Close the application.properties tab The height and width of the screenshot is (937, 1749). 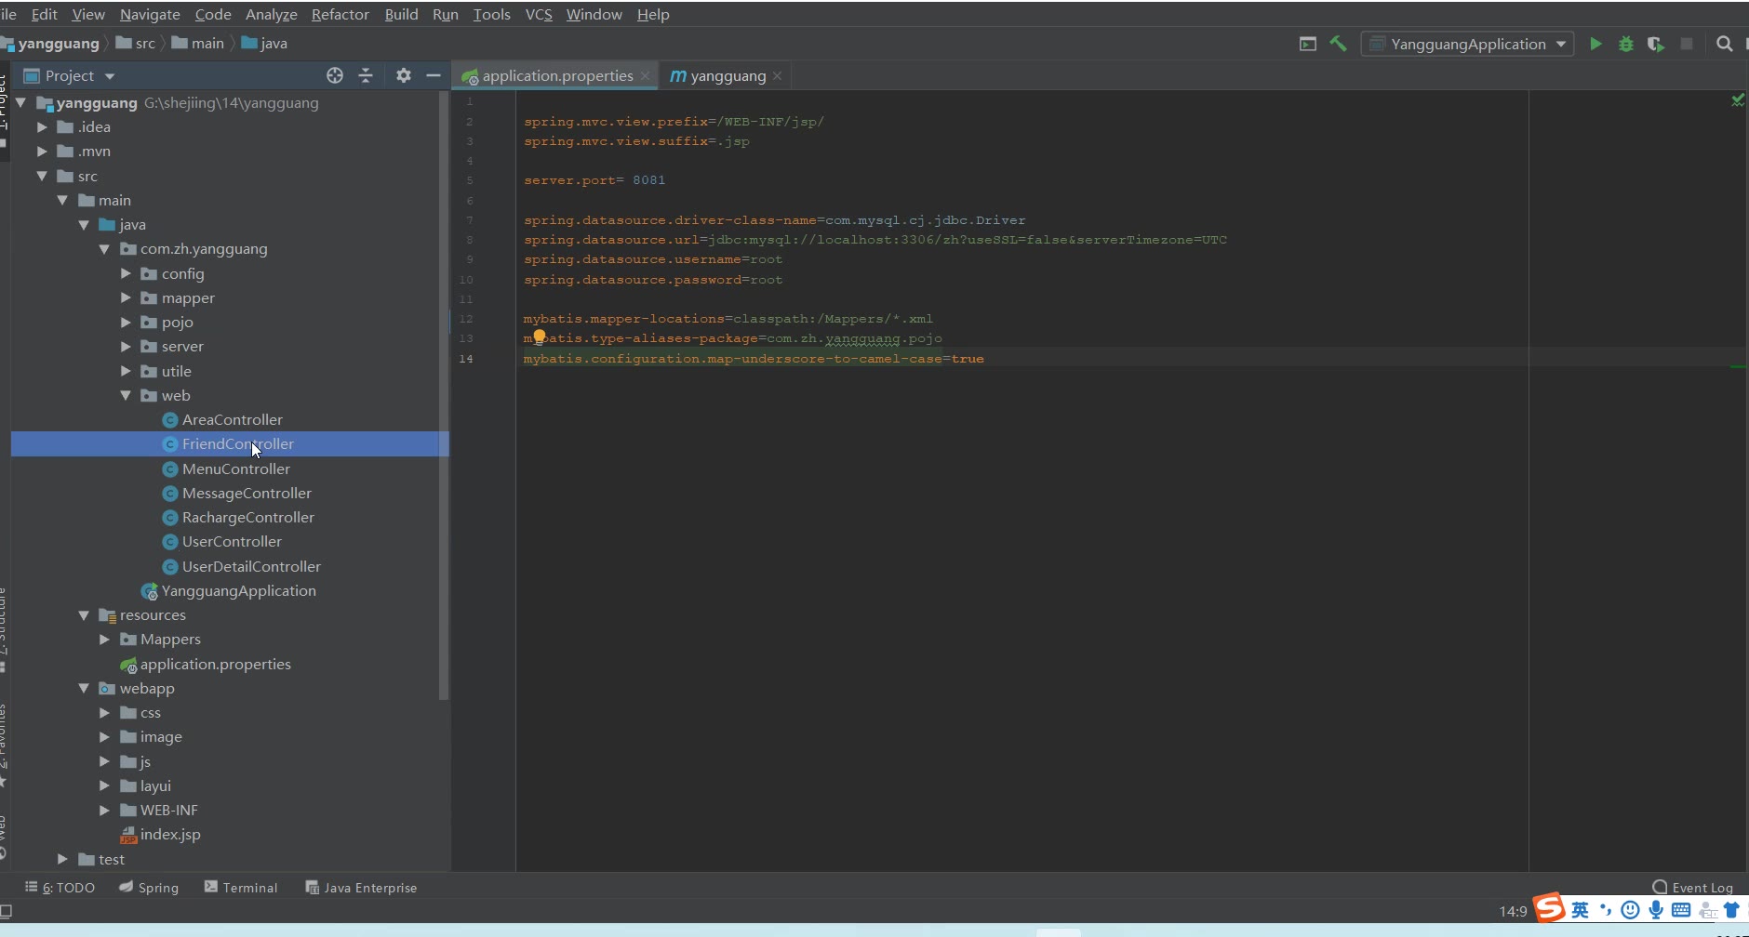645,76
